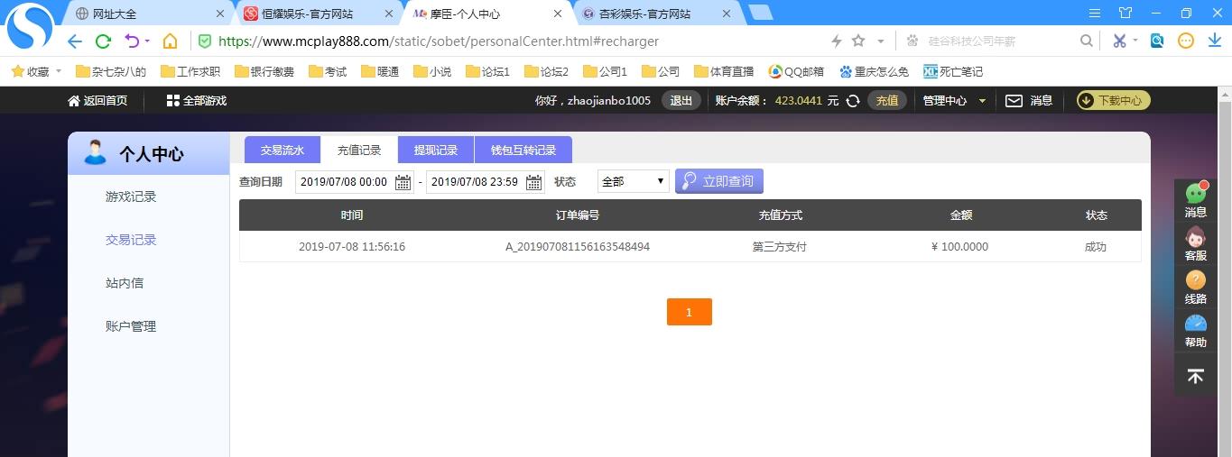This screenshot has height=457, width=1232.
Task: Open 站内信 in sidebar
Action: 125,283
